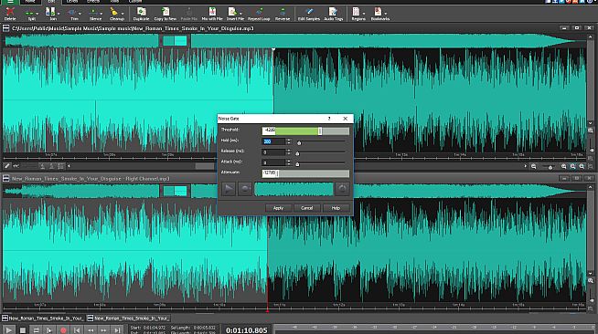Jump to end with the Go to End button
598x334 pixels.
click(x=117, y=330)
